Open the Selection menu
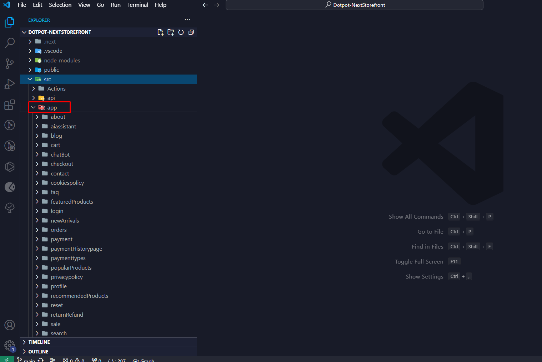Viewport: 542px width, 362px height. [x=60, y=5]
